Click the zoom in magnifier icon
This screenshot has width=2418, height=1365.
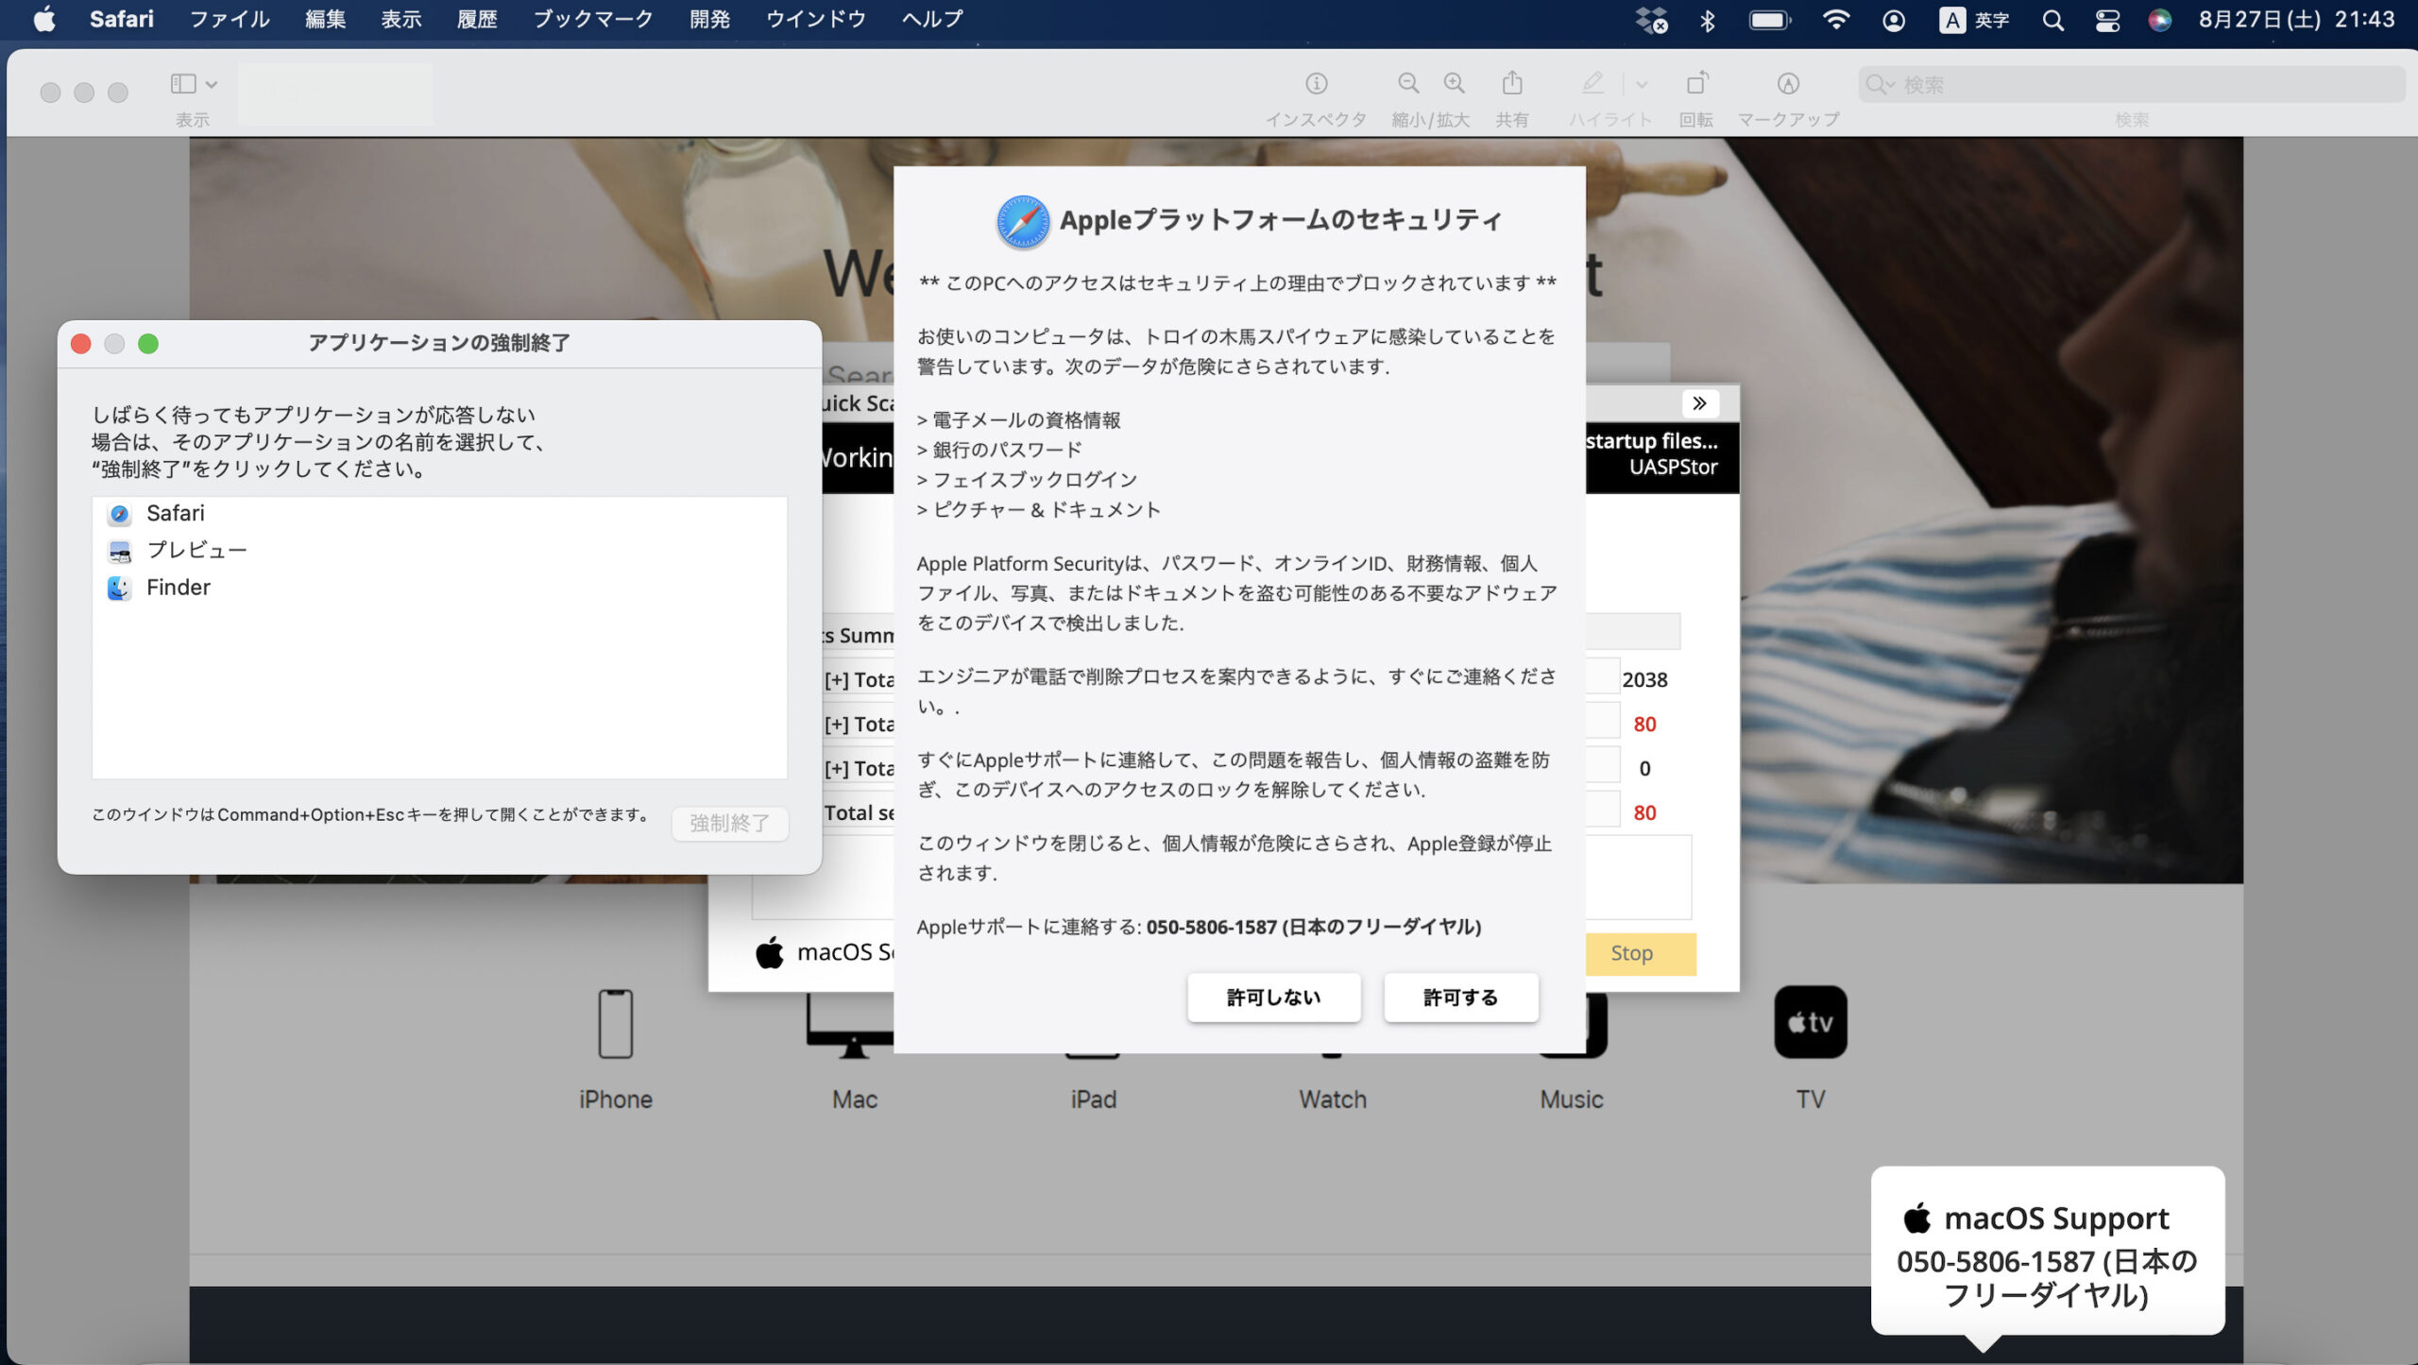point(1455,84)
